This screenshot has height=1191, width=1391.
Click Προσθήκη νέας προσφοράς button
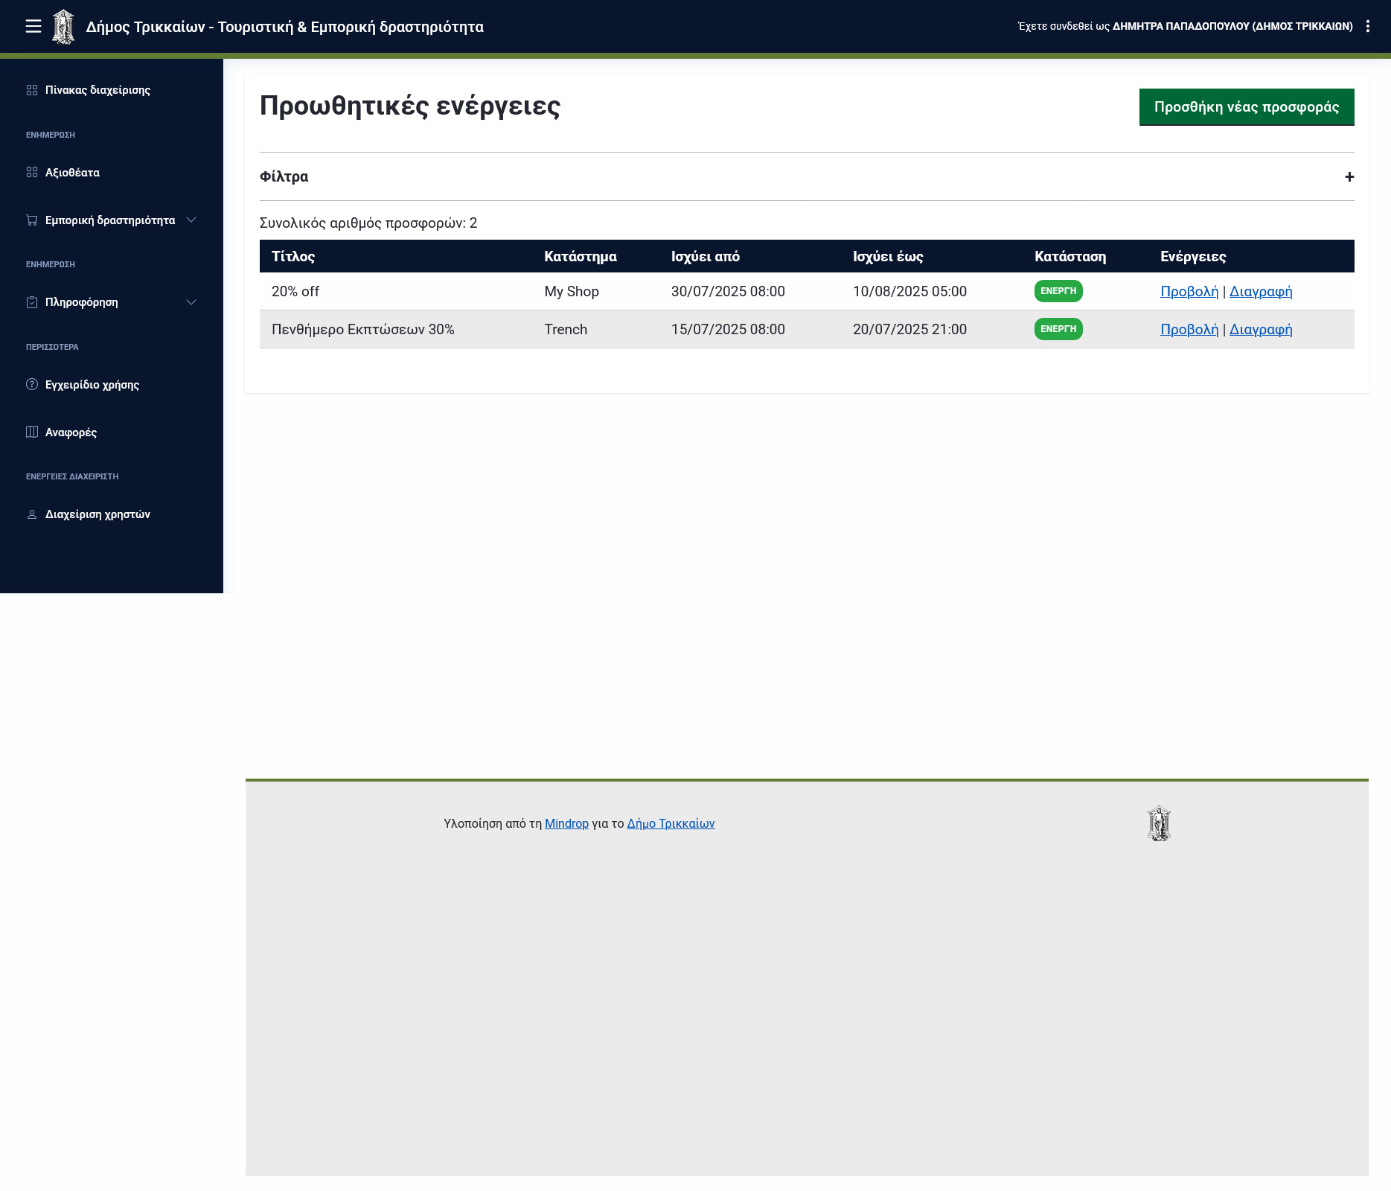point(1246,107)
